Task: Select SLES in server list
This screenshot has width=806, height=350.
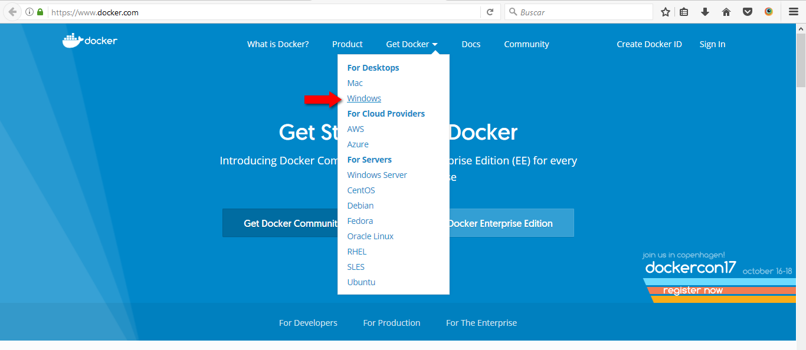Action: pyautogui.click(x=356, y=267)
